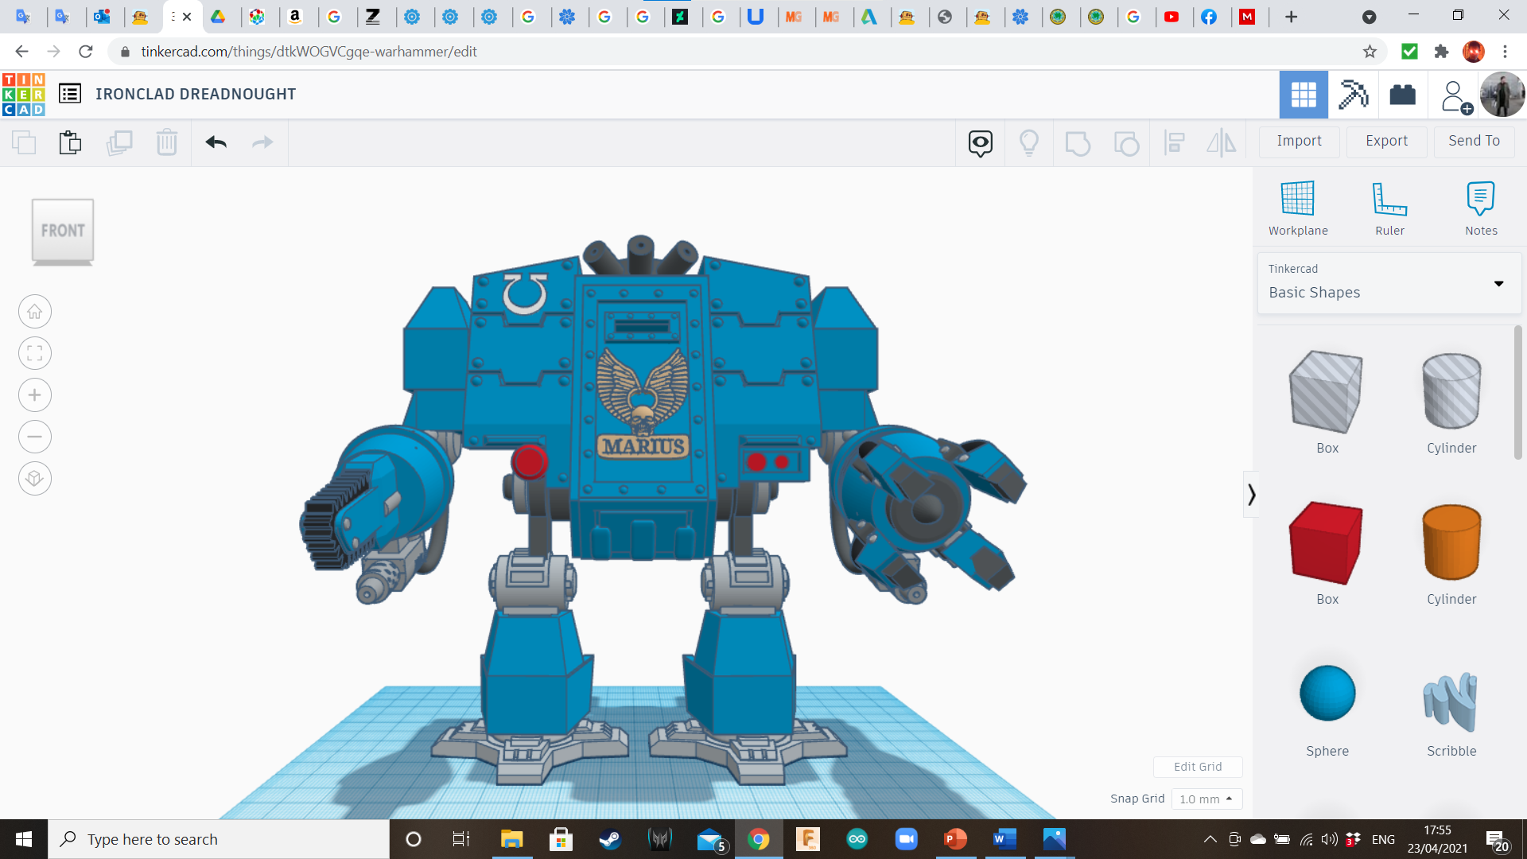
Task: Select the Ruler tool
Action: (1389, 207)
